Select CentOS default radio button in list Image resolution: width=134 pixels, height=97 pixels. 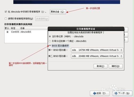(7, 32)
